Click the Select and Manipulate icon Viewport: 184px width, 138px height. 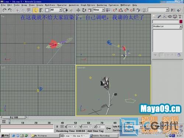coord(71,10)
